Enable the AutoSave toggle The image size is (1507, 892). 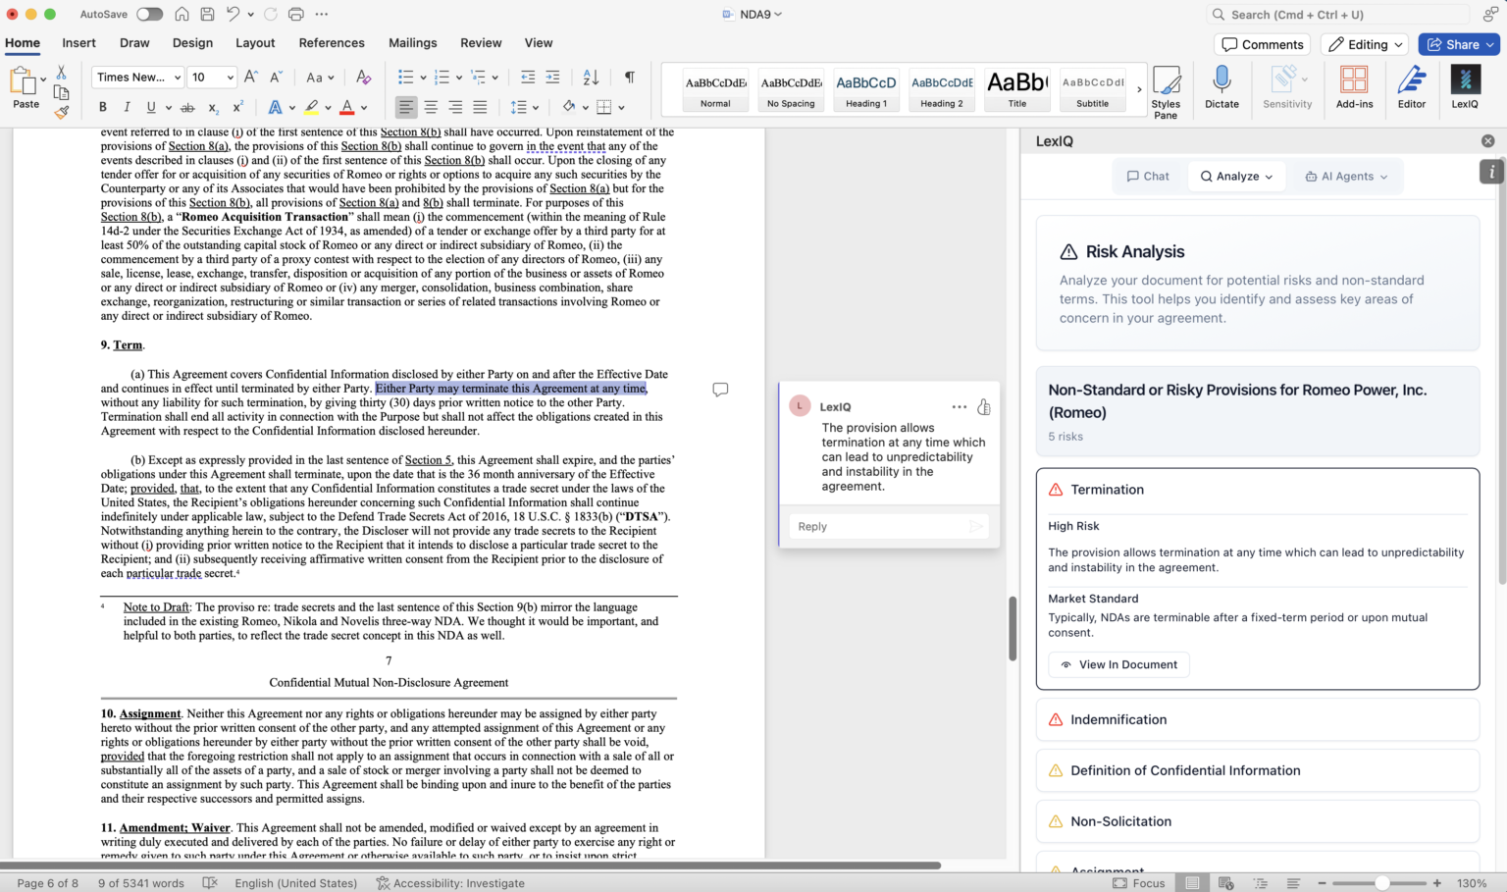[x=148, y=14]
